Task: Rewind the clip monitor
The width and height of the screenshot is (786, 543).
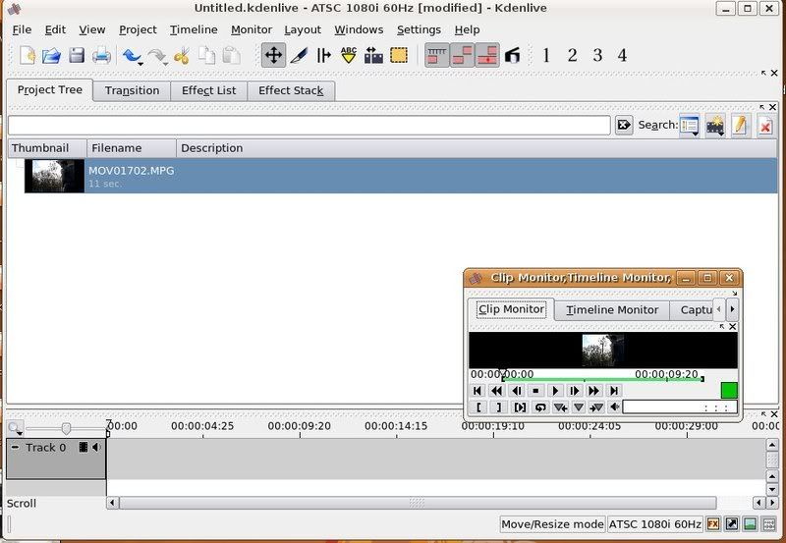Action: pos(497,391)
